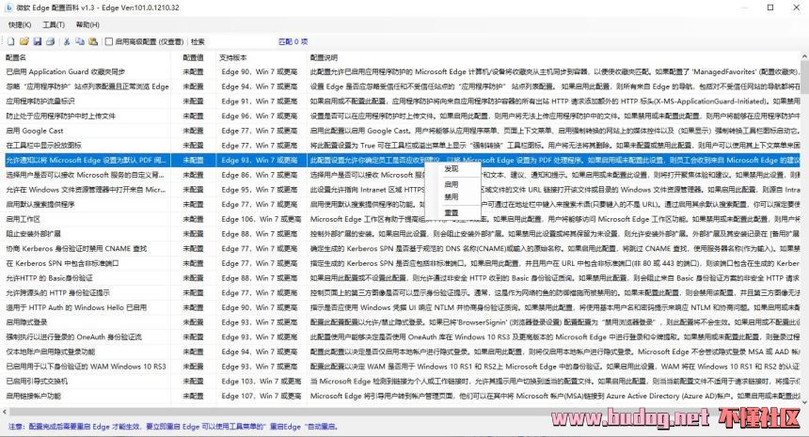Screen dimensions: 809x437
Task: Click 未配置 value in the 启用工作区 row
Action: click(194, 219)
